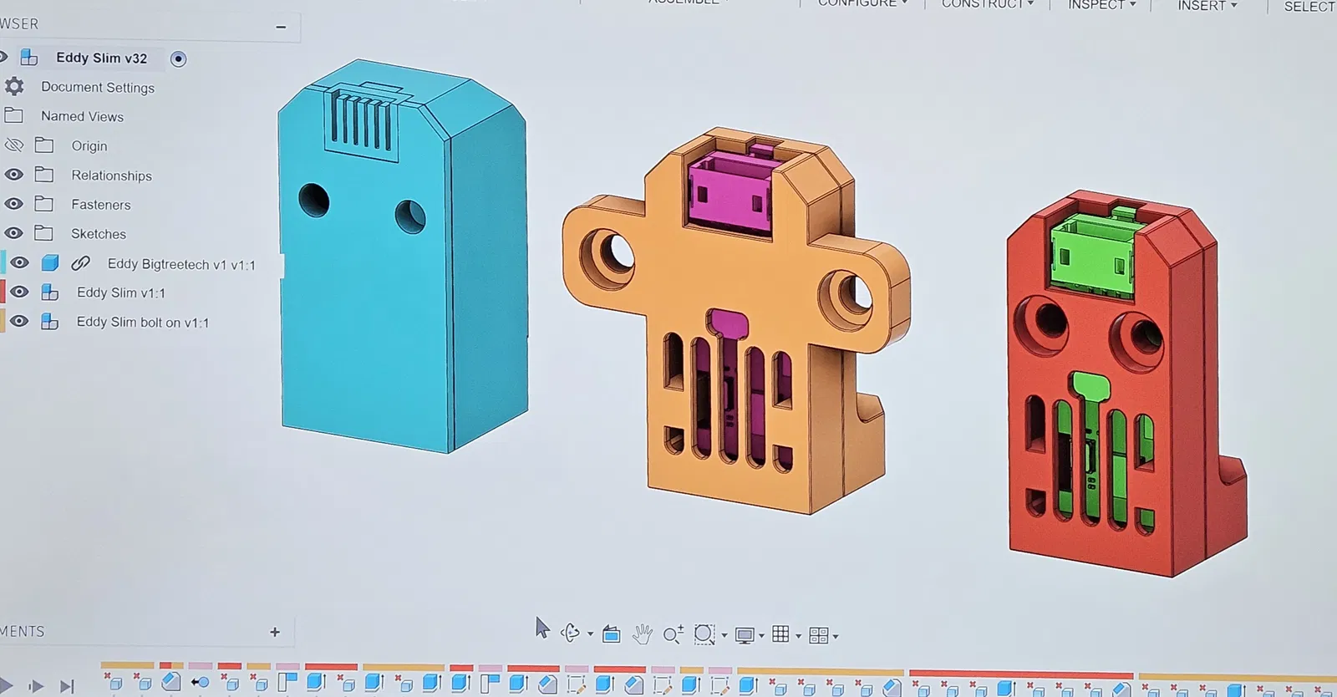Select the Document Settings label
1337x697 pixels.
point(98,87)
